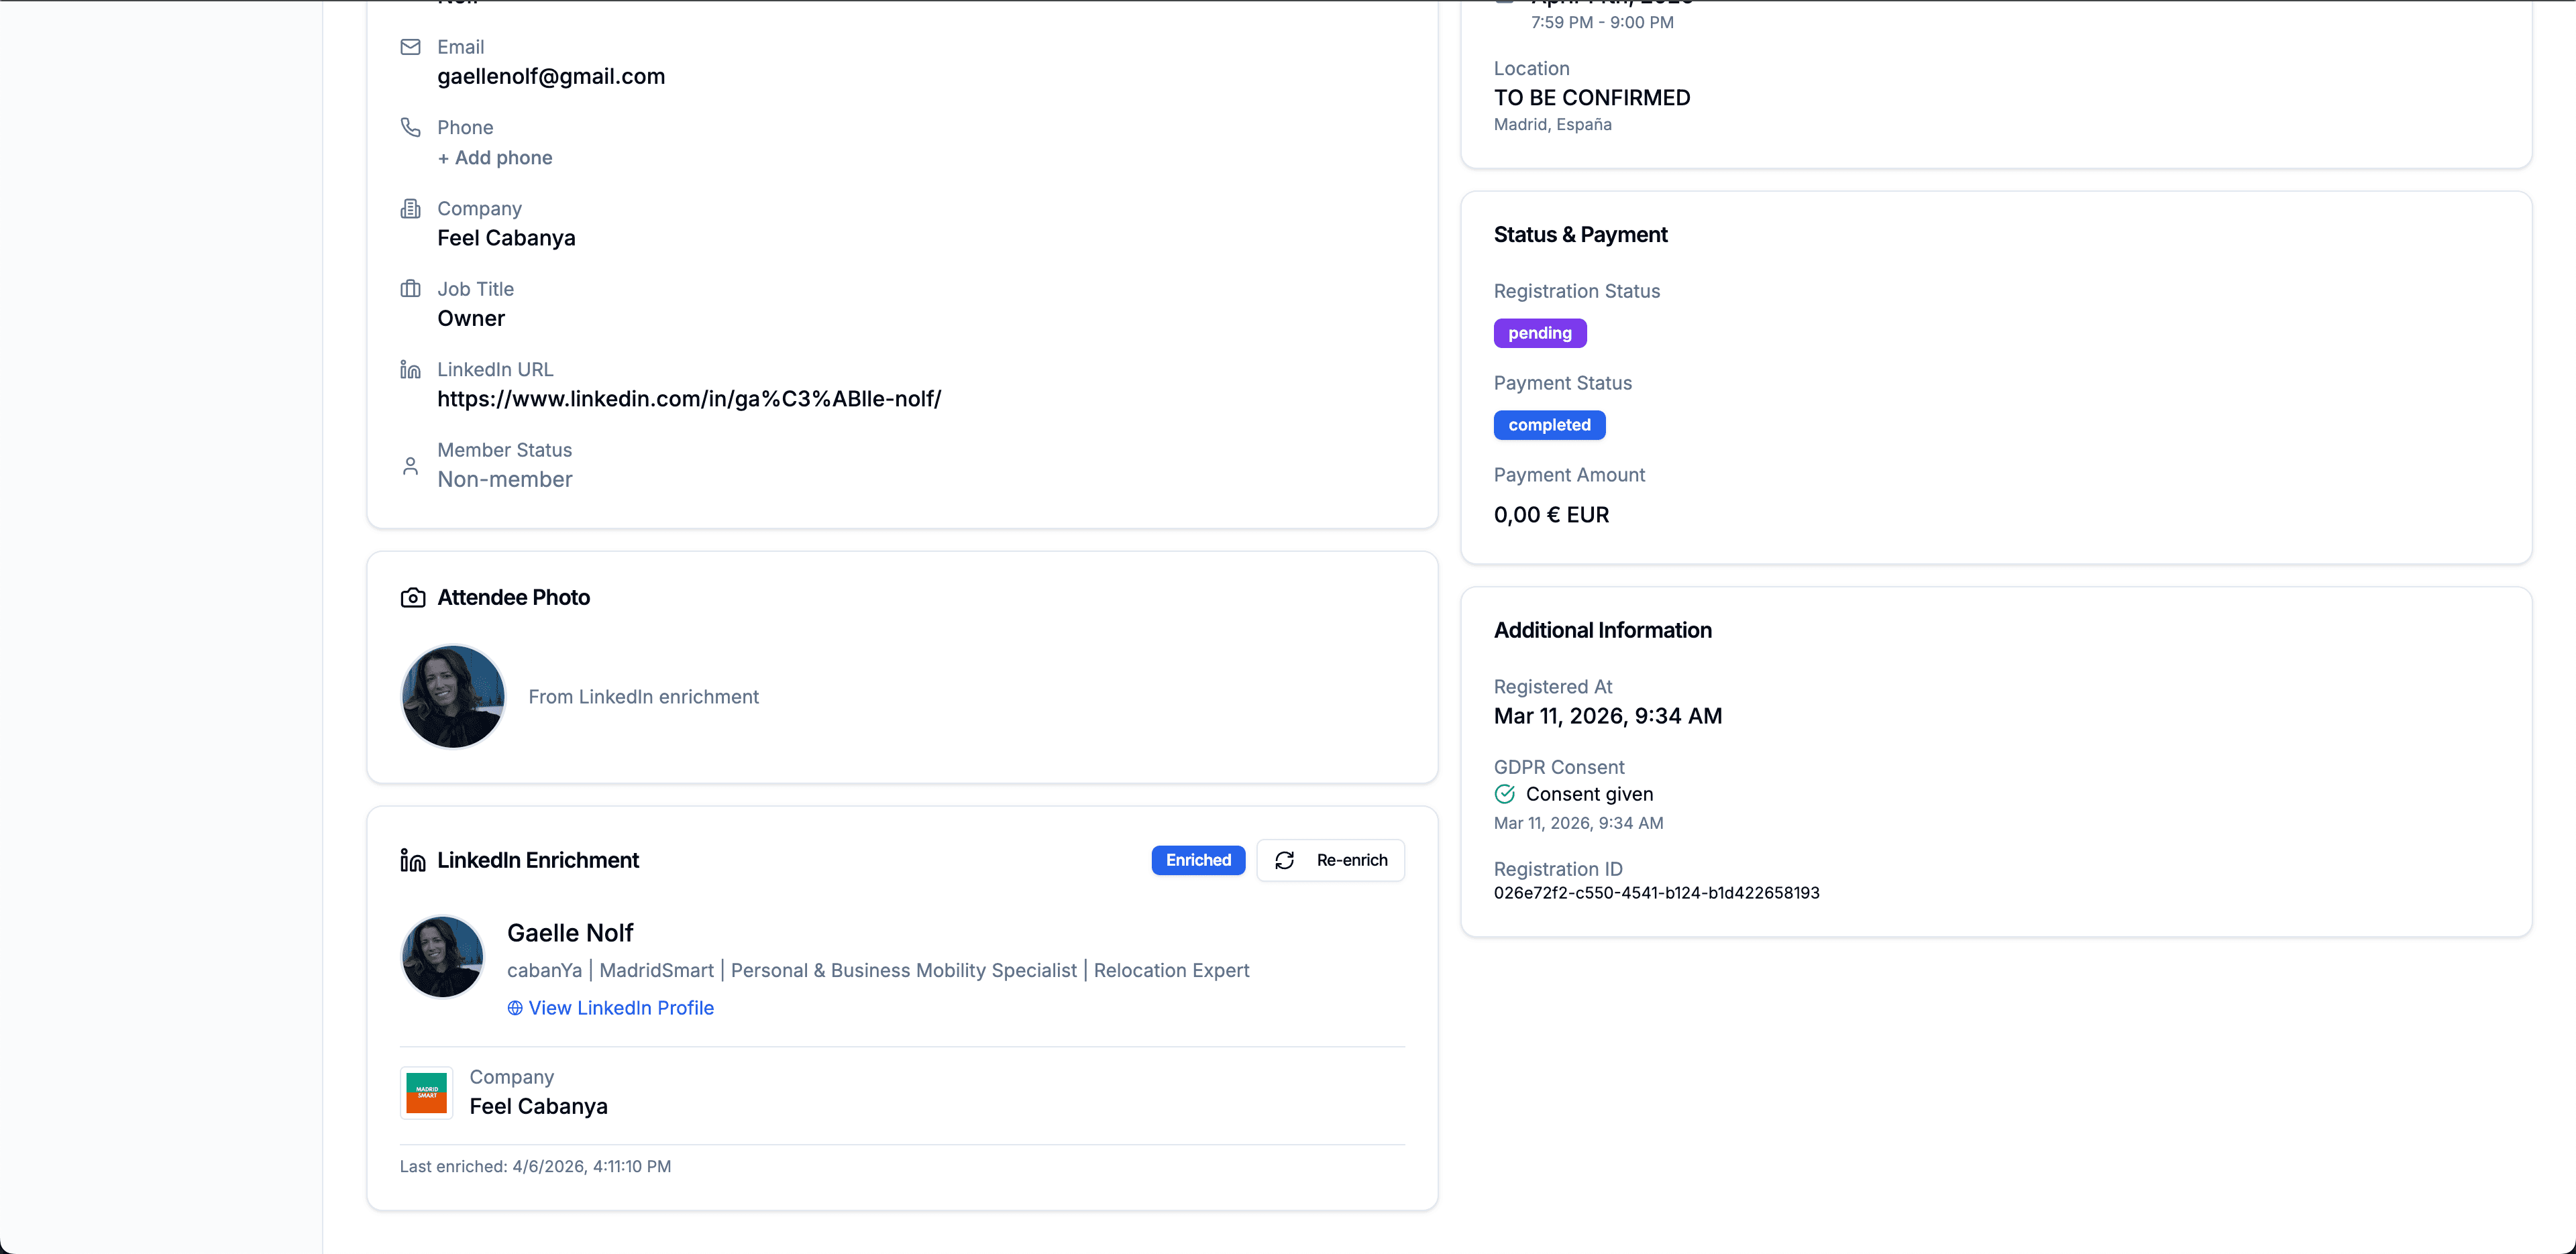Click the job title briefcase icon
2576x1254 pixels.
click(410, 289)
